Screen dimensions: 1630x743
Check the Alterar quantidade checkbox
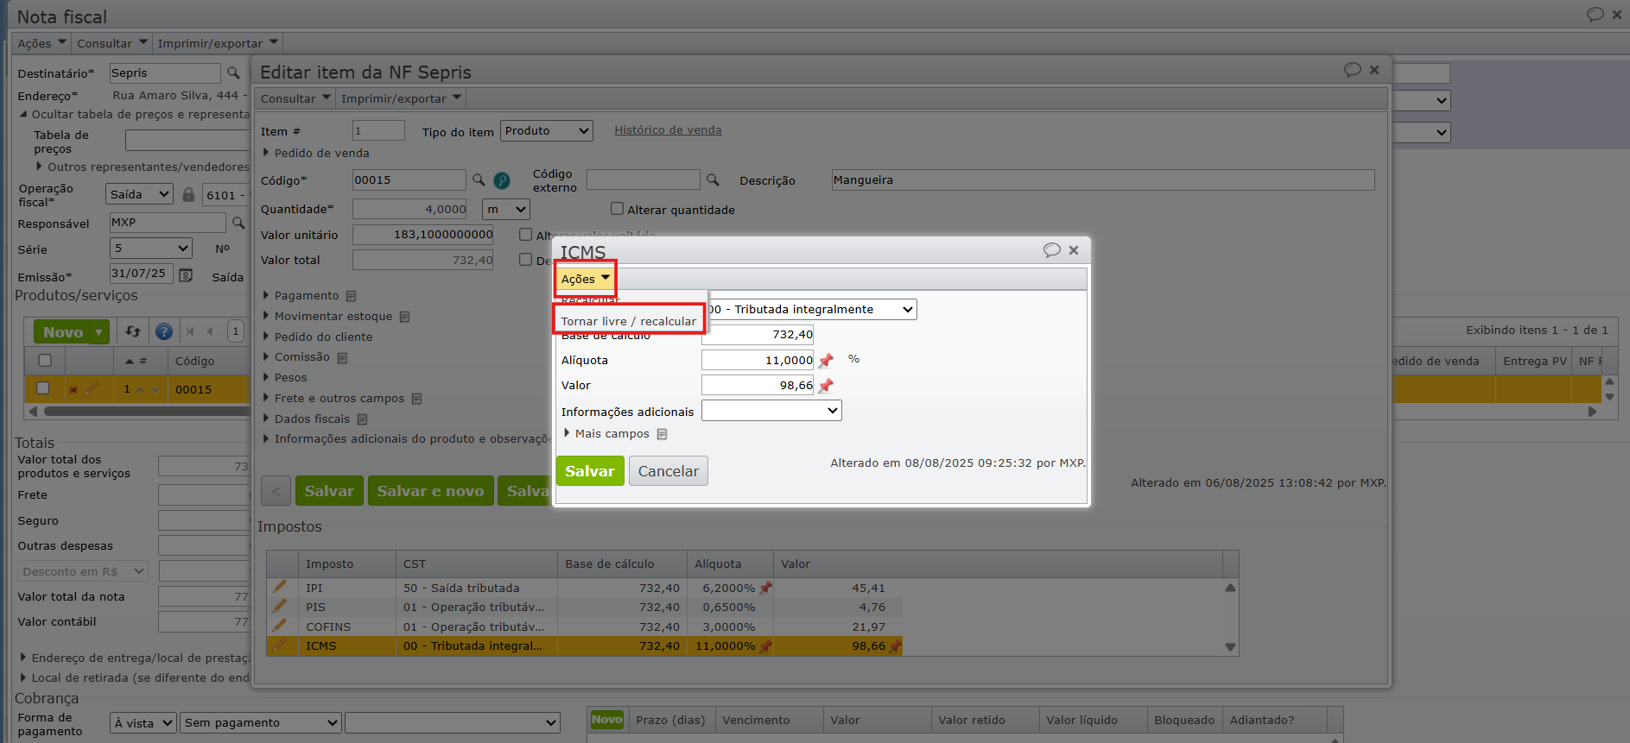[x=617, y=209]
